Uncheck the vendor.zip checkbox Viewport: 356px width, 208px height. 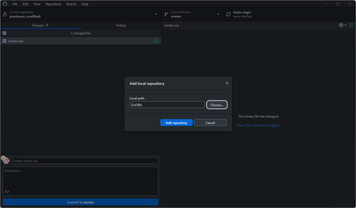[x=5, y=41]
